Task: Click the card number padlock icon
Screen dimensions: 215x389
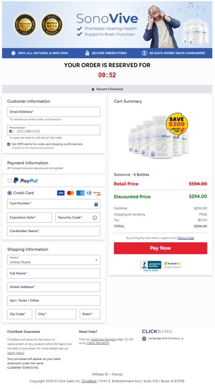Action: point(96,204)
